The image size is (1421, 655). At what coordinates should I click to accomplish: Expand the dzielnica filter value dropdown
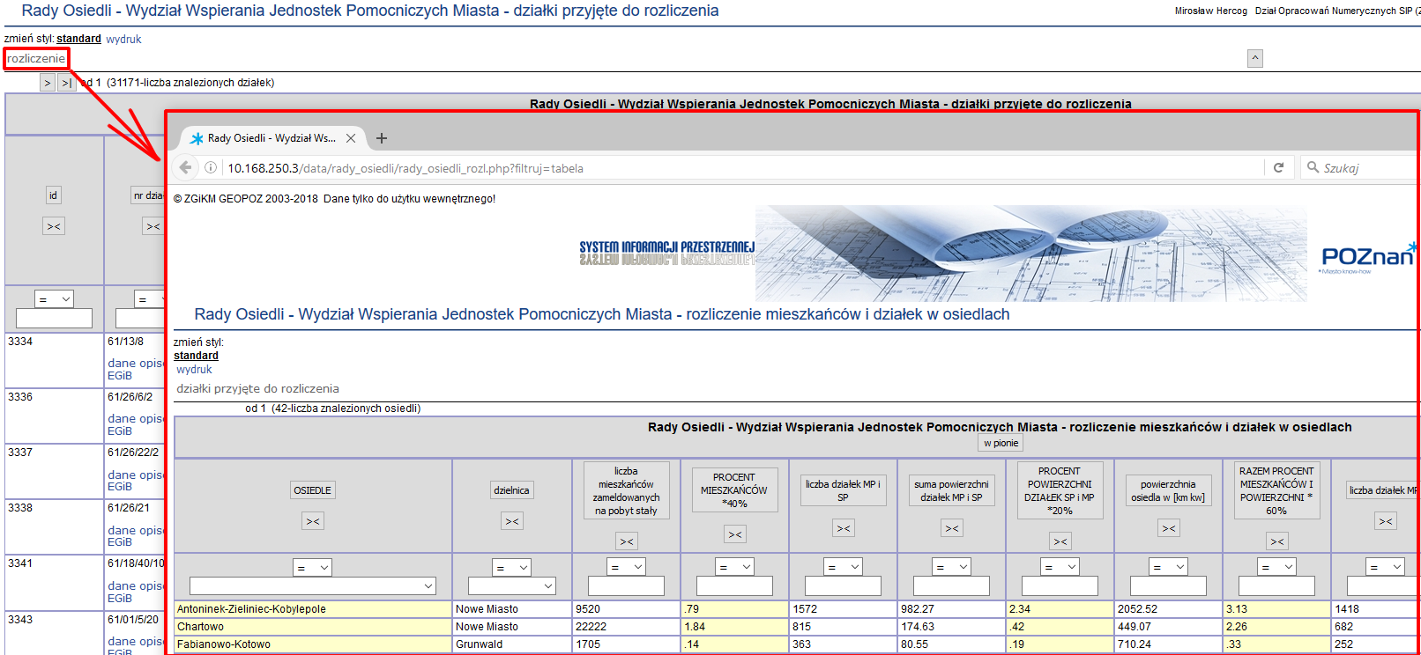click(548, 586)
